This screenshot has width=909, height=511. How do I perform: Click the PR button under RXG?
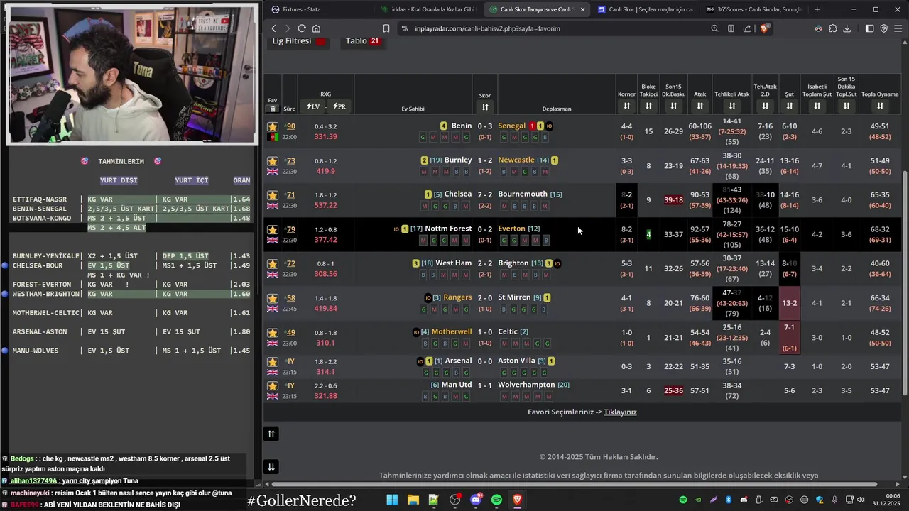pos(339,106)
